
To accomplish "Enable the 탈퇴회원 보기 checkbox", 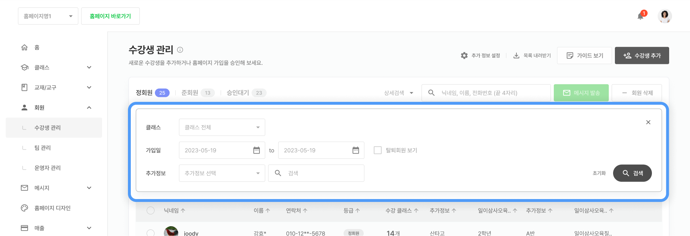I will [x=378, y=150].
